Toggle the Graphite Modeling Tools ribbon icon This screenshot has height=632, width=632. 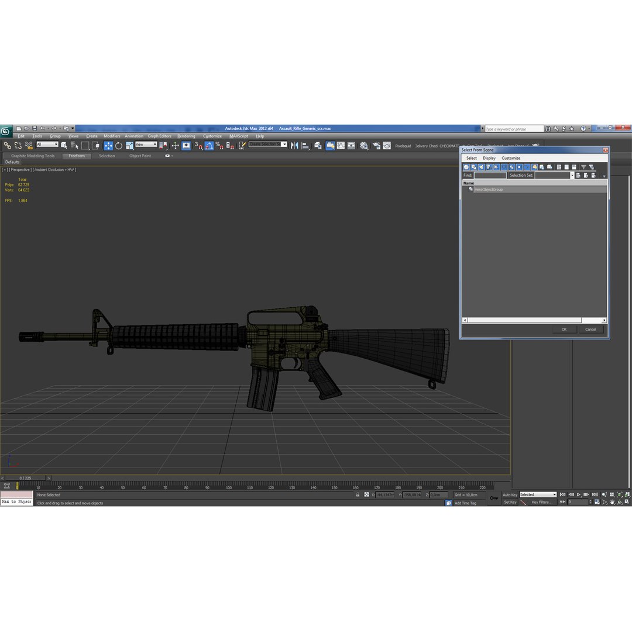click(330, 146)
